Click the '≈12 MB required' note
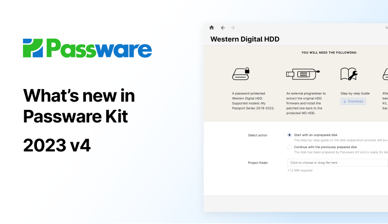This screenshot has height=224, width=388. point(300,171)
